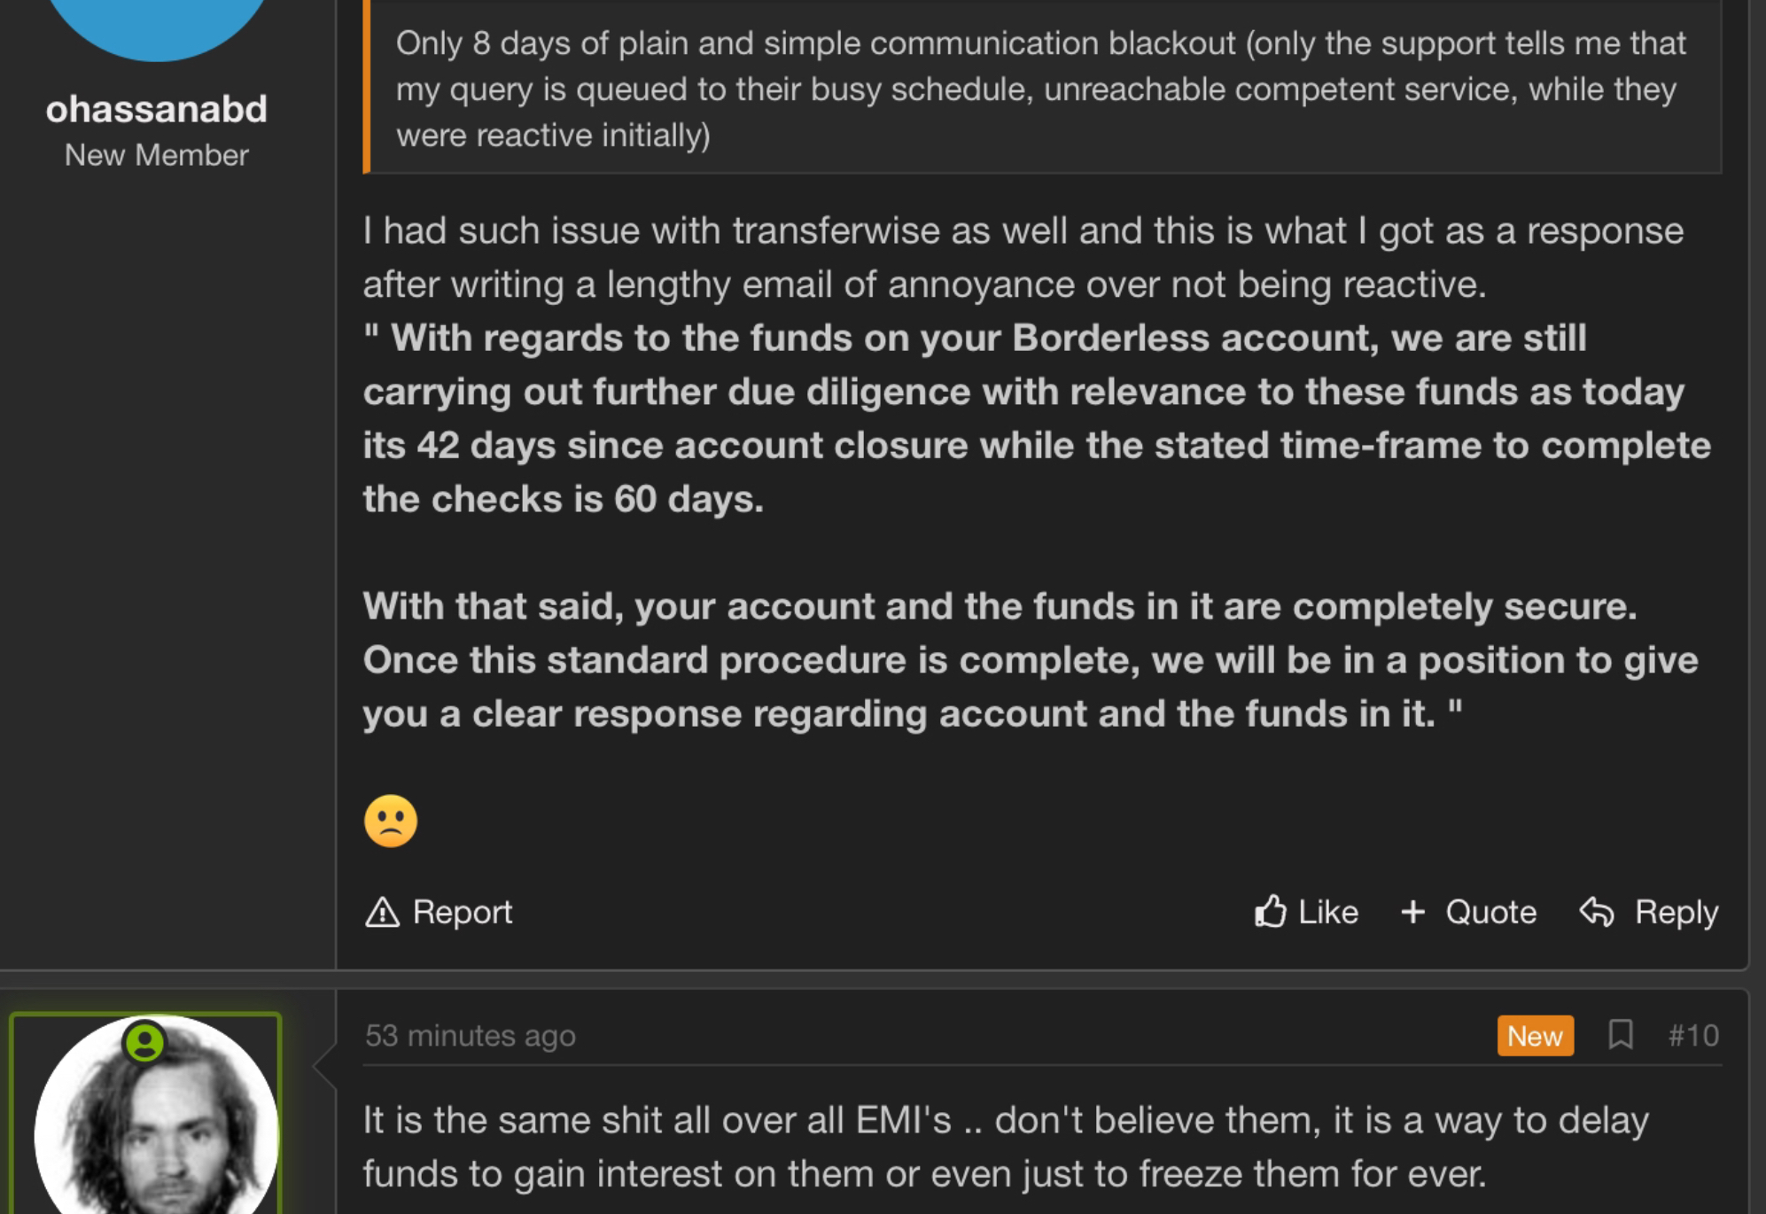Open permalink for post #10

pos(1692,1035)
